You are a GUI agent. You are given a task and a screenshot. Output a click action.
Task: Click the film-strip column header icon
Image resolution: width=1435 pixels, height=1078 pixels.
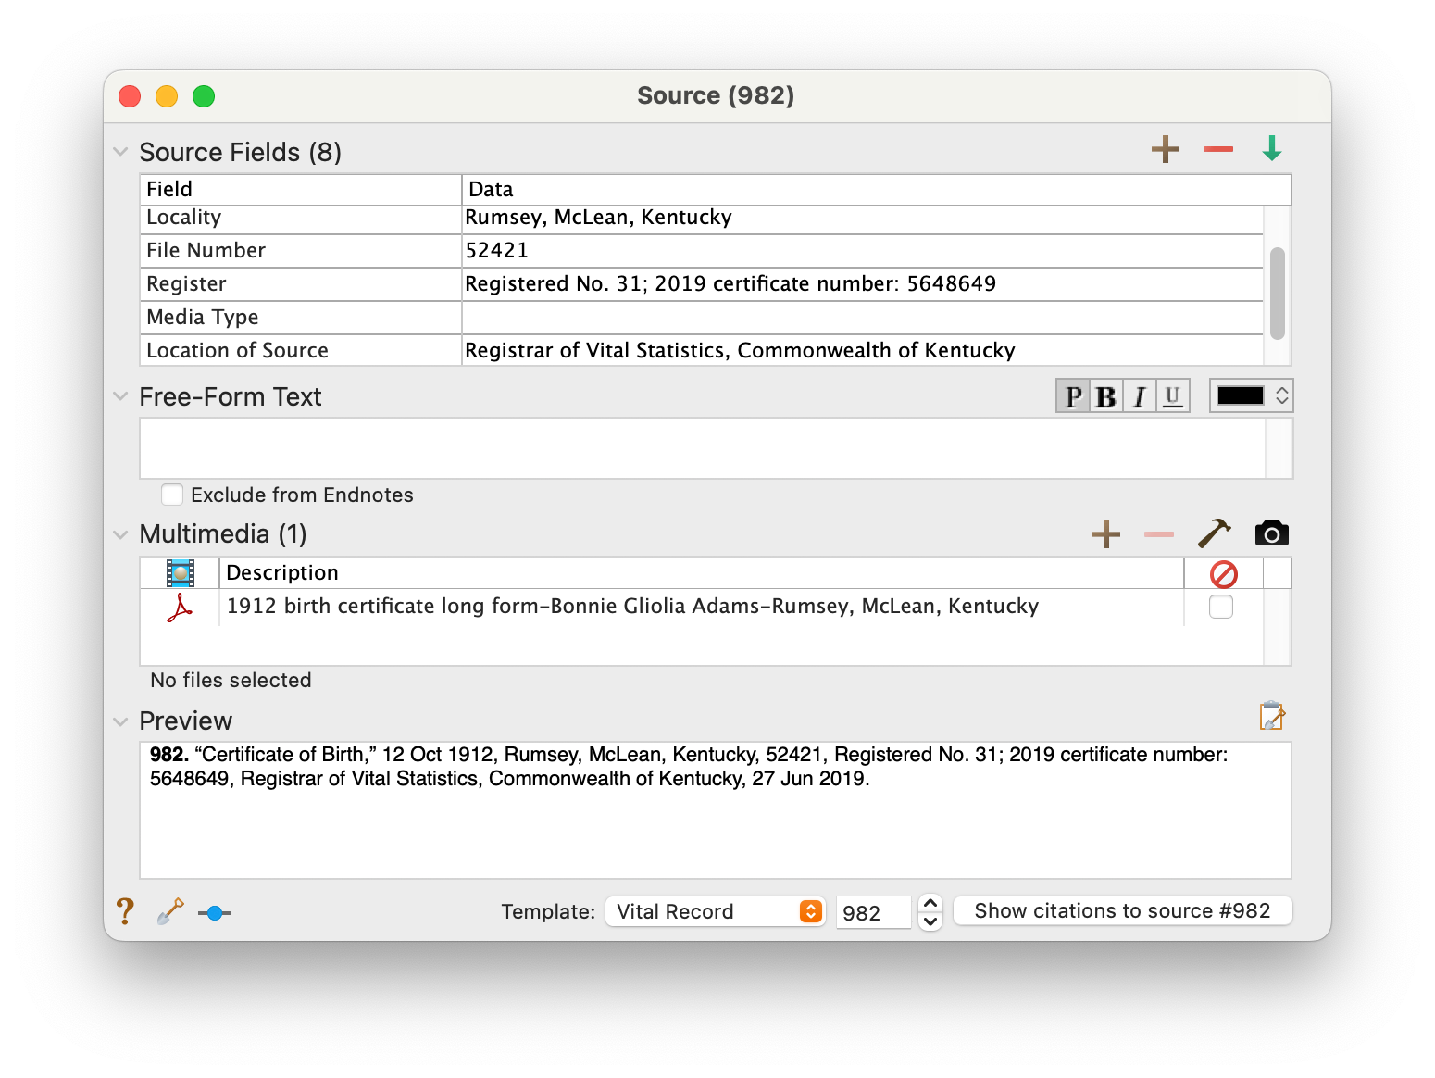181,573
